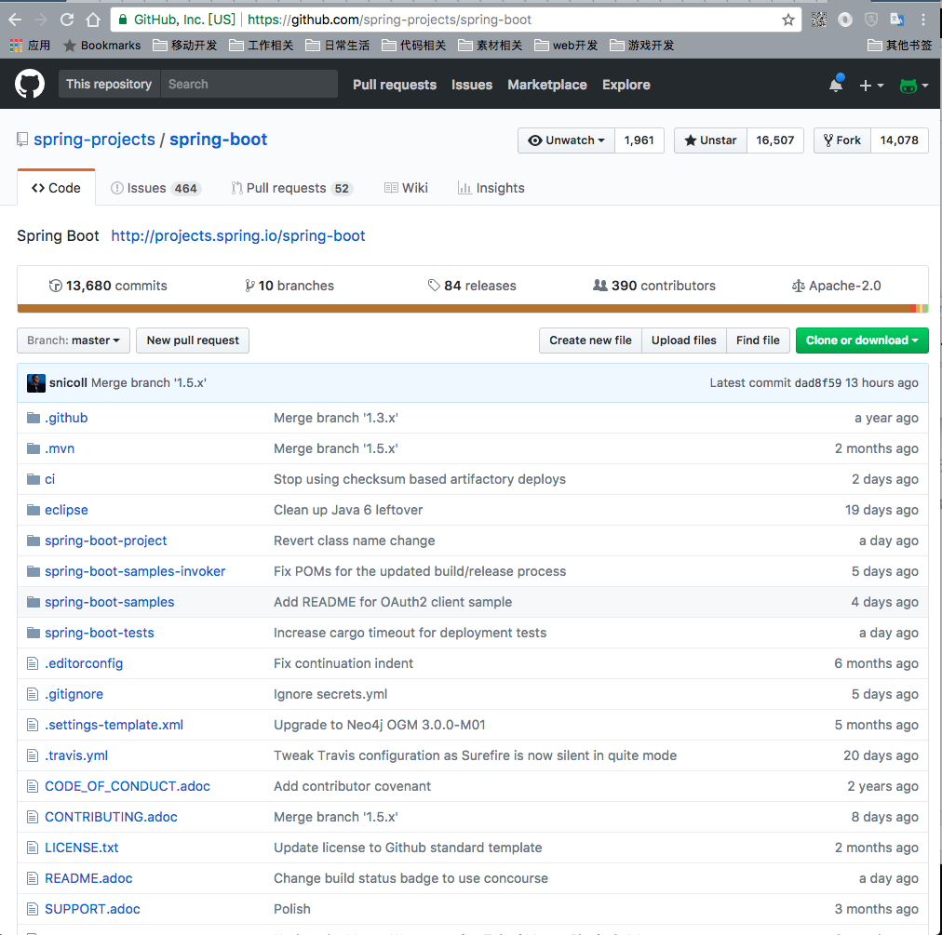The width and height of the screenshot is (942, 935).
Task: Open the CONTRIBUTING.adoc file link
Action: pyautogui.click(x=111, y=817)
